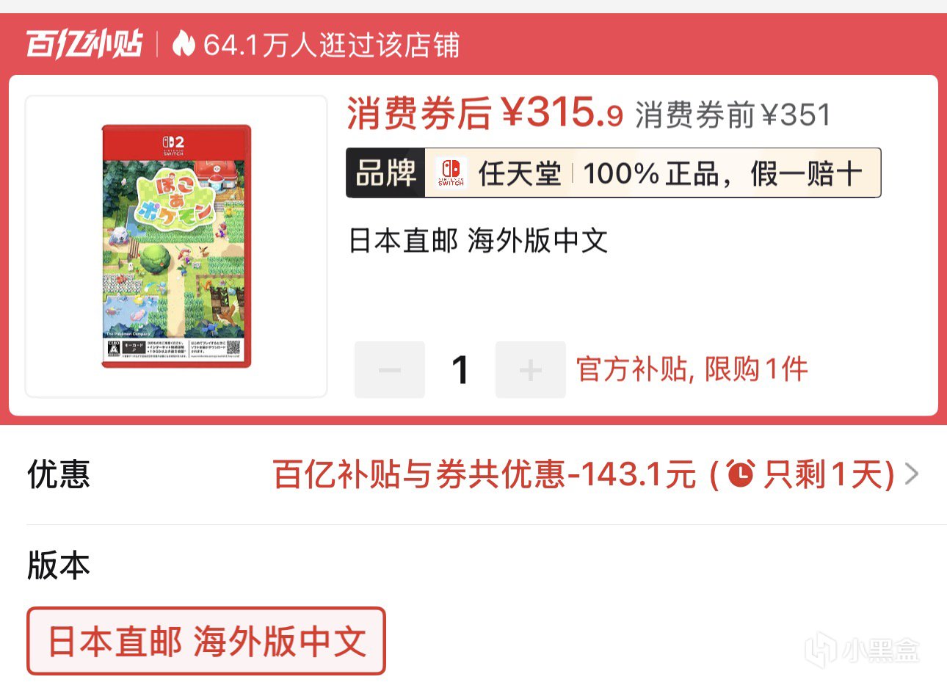Tap the 品牌 brand label
The image size is (947, 685).
385,173
